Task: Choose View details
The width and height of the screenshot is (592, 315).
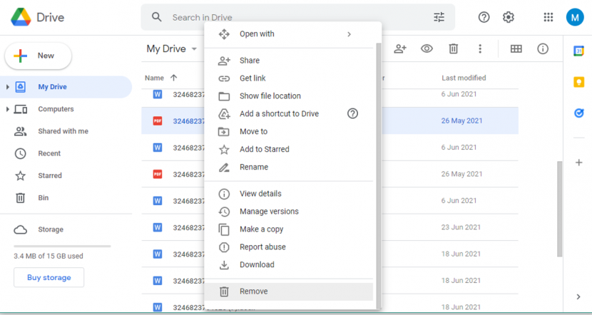Action: click(x=289, y=194)
